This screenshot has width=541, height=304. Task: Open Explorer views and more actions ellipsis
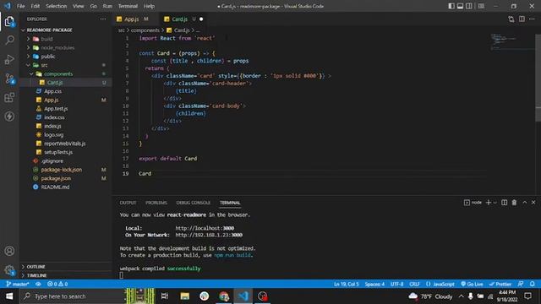(103, 19)
